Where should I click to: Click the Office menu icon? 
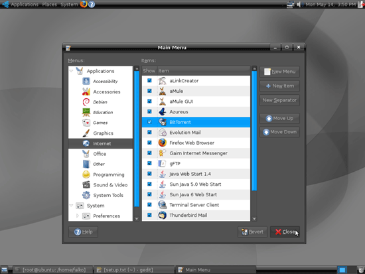(x=86, y=154)
